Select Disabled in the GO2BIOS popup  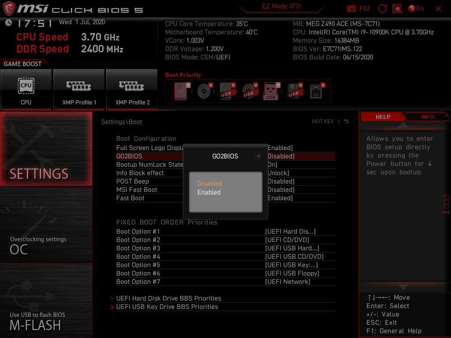(x=210, y=184)
